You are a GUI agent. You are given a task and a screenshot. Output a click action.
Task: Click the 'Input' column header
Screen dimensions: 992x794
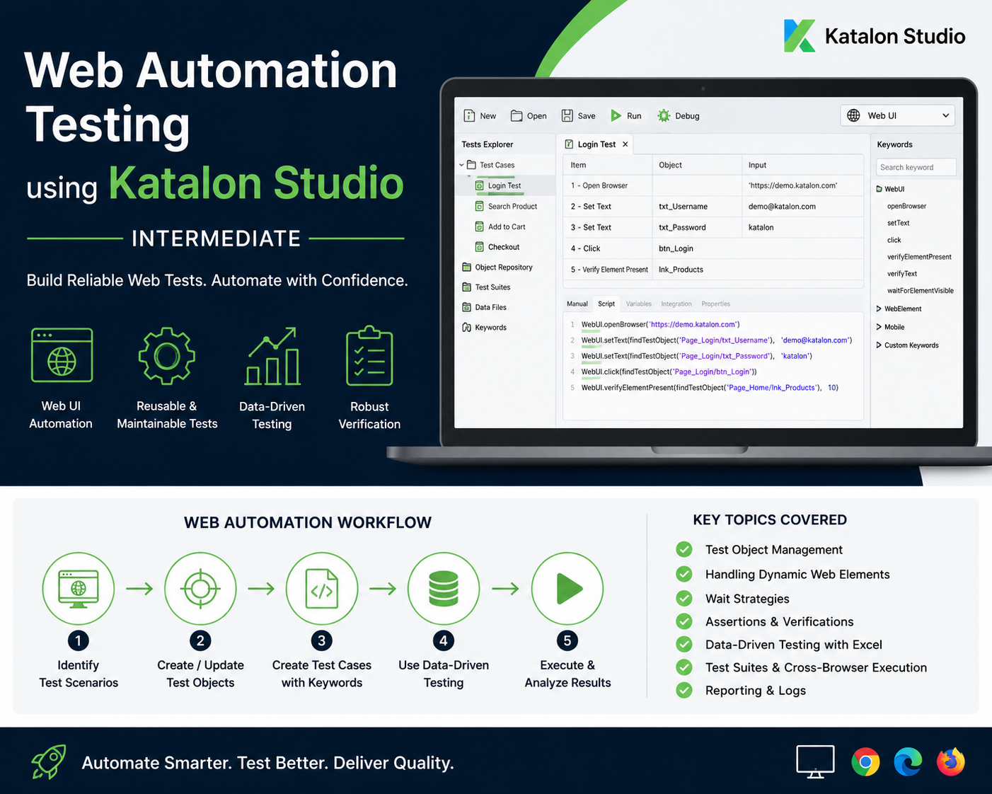pyautogui.click(x=802, y=165)
